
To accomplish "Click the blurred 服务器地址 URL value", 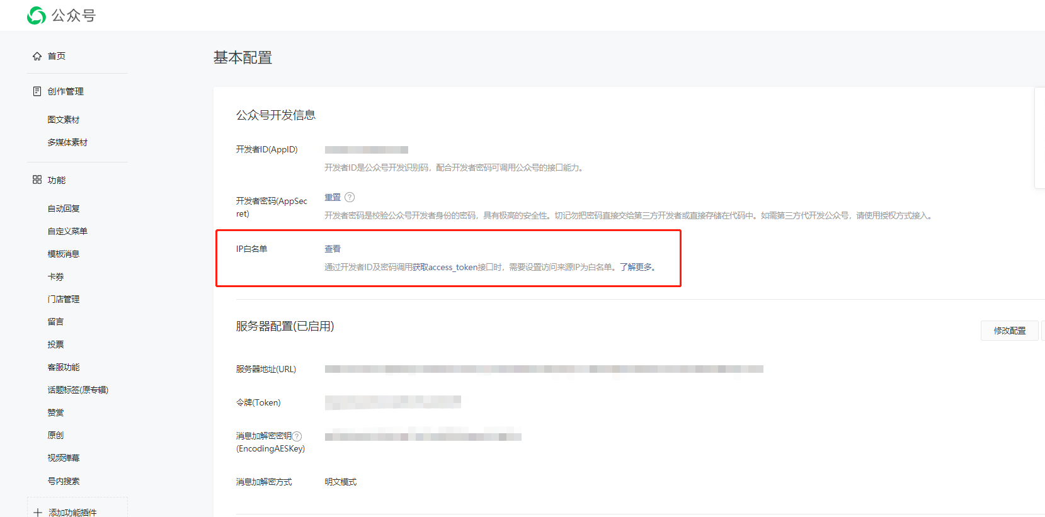I will point(544,369).
